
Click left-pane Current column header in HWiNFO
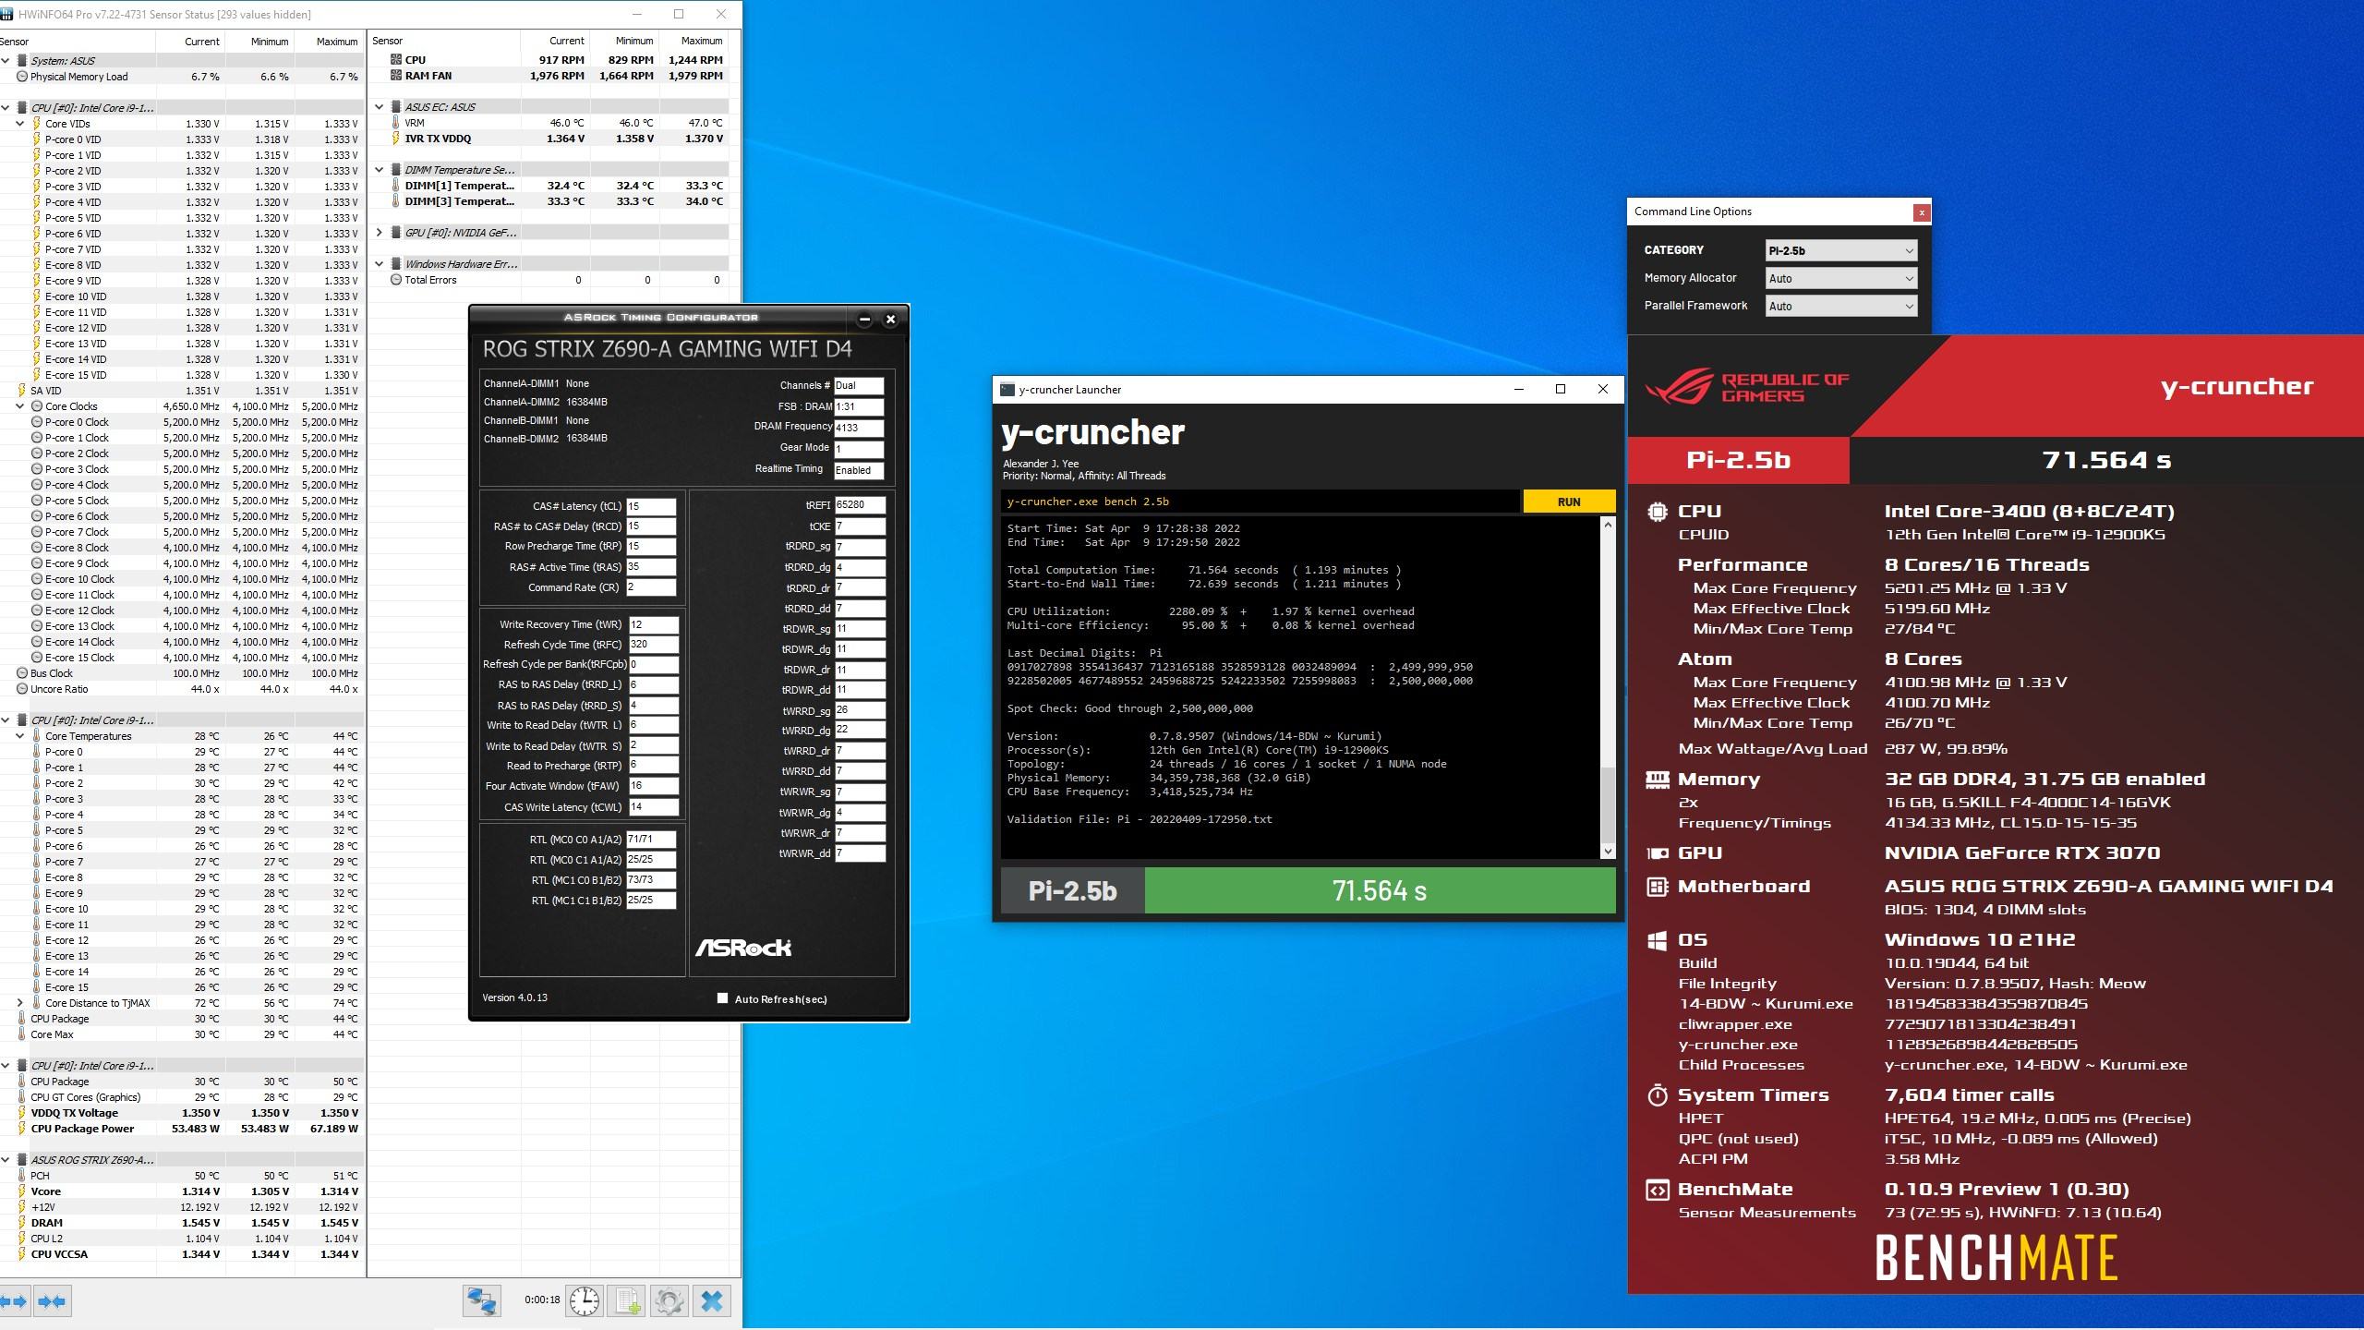(191, 42)
